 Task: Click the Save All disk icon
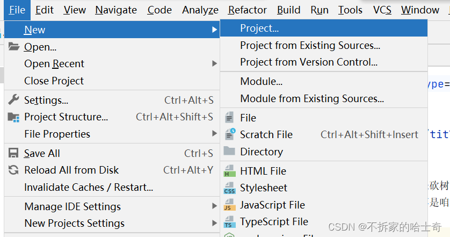click(14, 153)
